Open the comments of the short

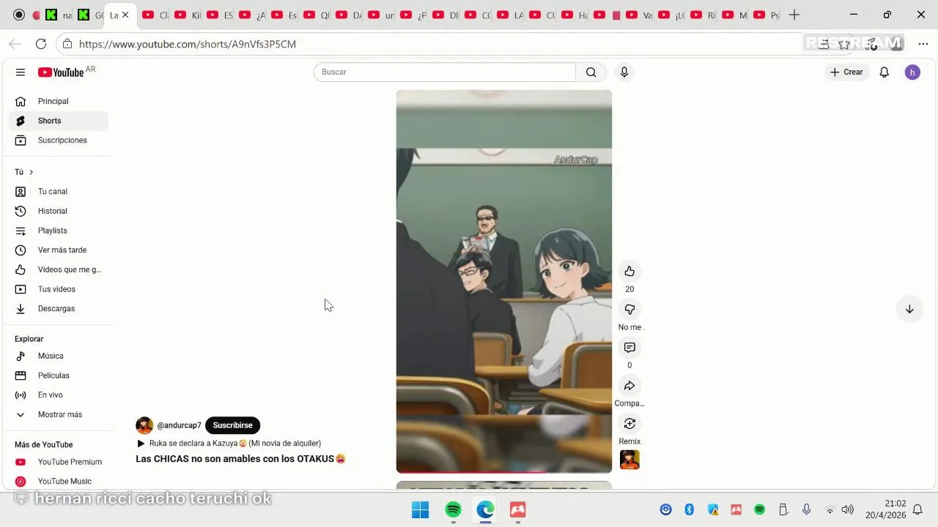[629, 348]
